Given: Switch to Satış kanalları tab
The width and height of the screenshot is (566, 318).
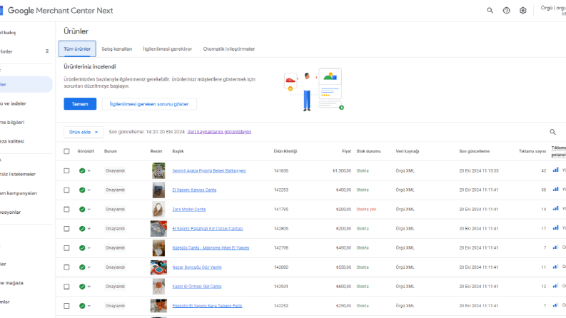Looking at the screenshot, I should (116, 49).
